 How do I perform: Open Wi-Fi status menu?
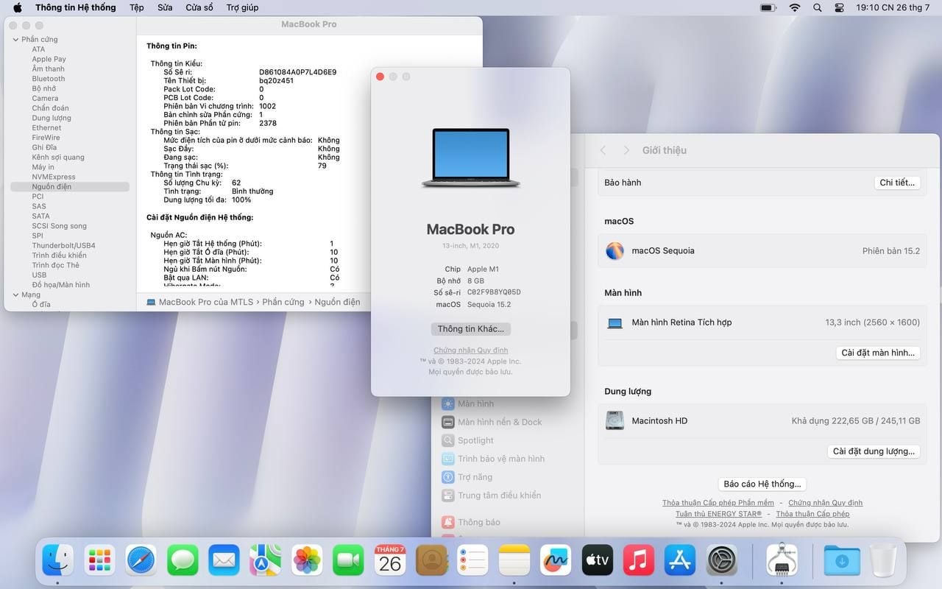(x=795, y=7)
